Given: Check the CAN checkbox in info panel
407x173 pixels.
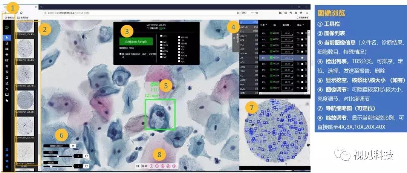Looking at the screenshot, I should 161,42.
